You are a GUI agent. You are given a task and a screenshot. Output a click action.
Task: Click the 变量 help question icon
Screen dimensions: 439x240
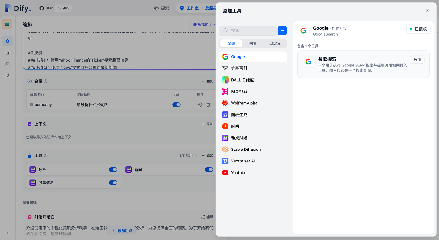point(46,81)
